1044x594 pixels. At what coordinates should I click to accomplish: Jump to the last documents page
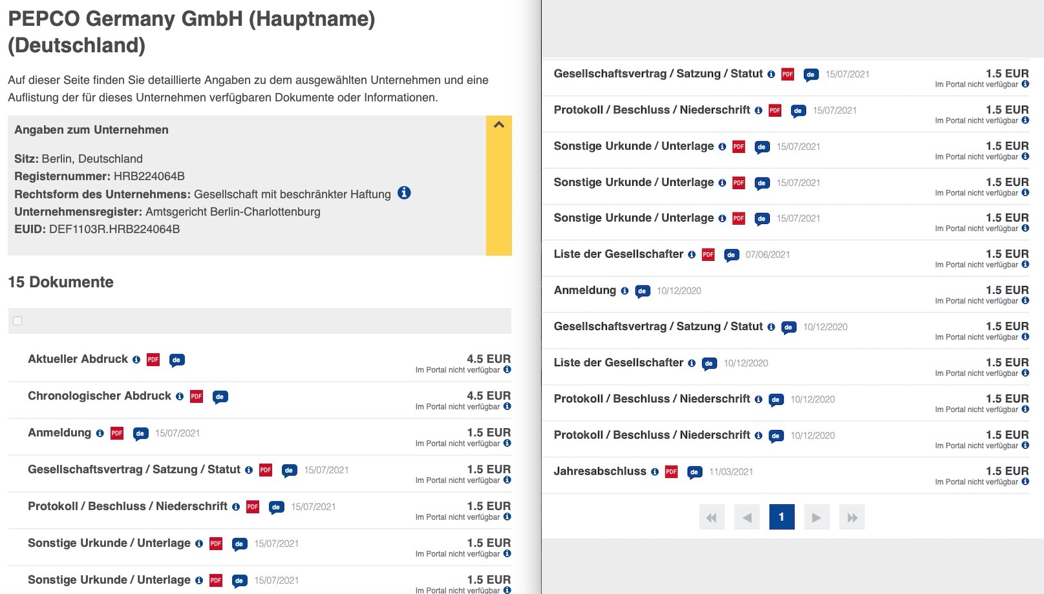point(852,517)
